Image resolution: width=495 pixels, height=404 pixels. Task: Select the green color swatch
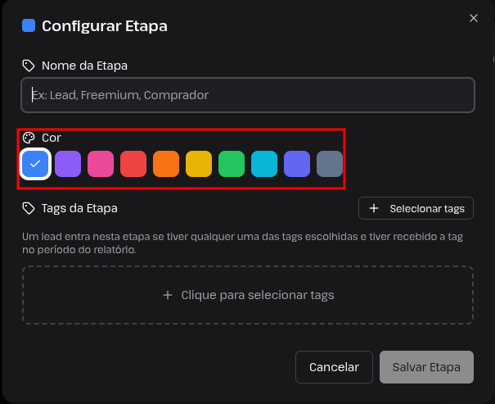(232, 164)
